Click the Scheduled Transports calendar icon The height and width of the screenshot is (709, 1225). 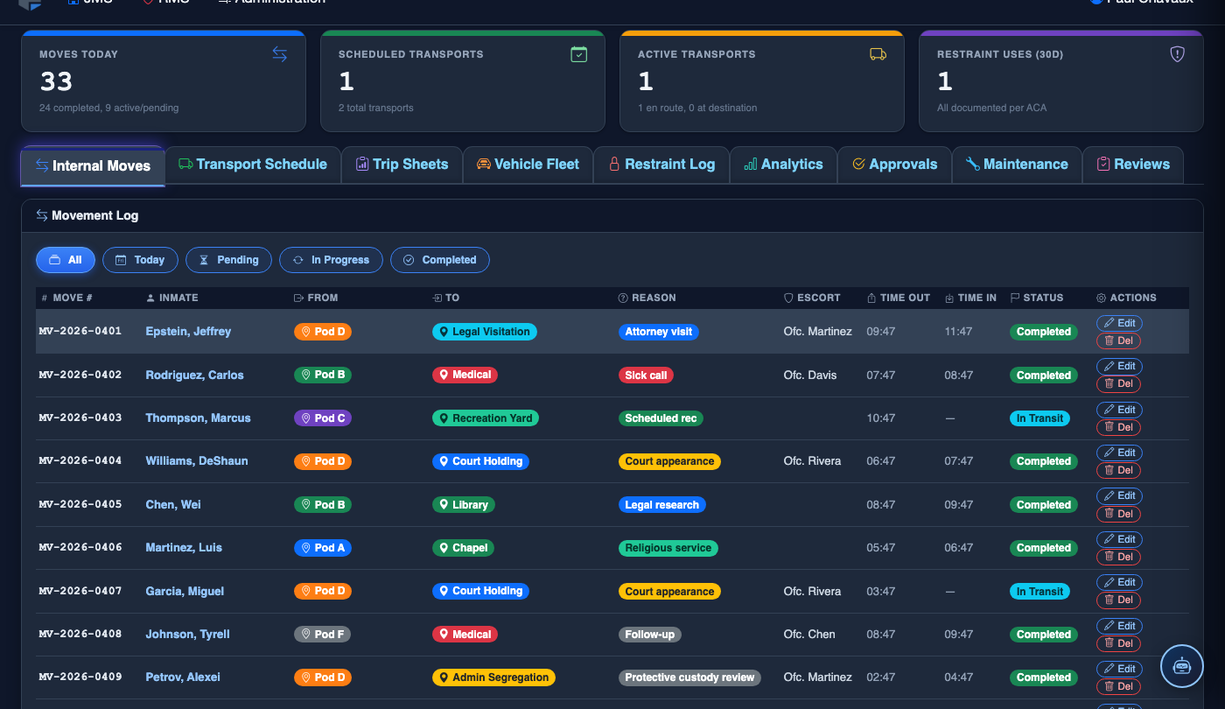coord(578,54)
